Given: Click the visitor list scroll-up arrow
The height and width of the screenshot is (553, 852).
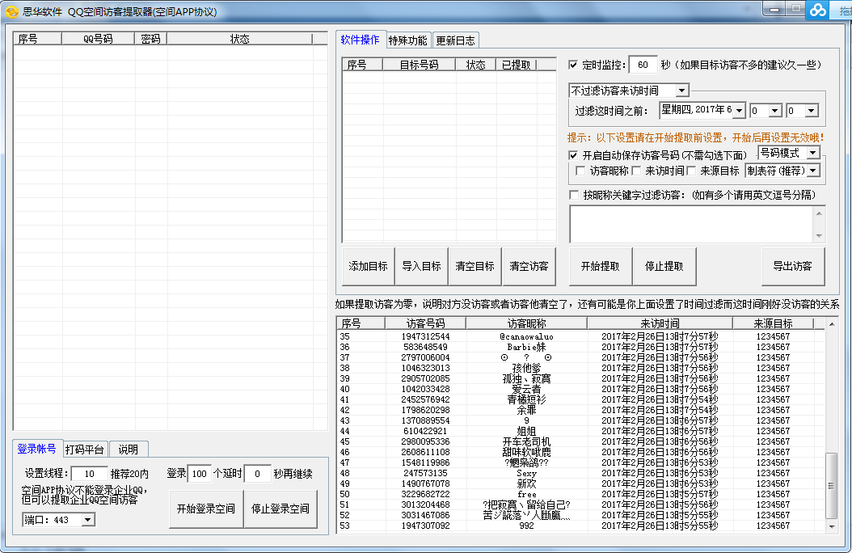Looking at the screenshot, I should (832, 324).
